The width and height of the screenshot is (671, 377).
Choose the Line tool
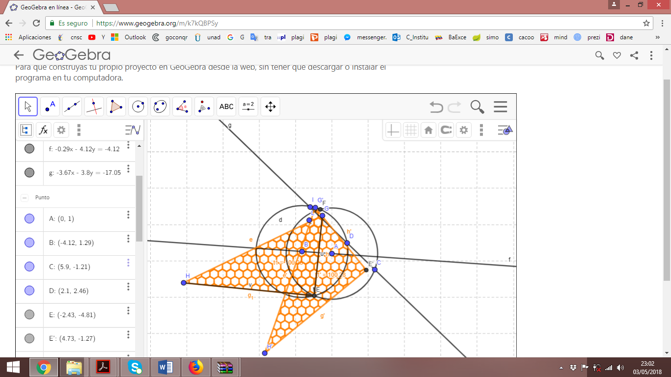(72, 106)
